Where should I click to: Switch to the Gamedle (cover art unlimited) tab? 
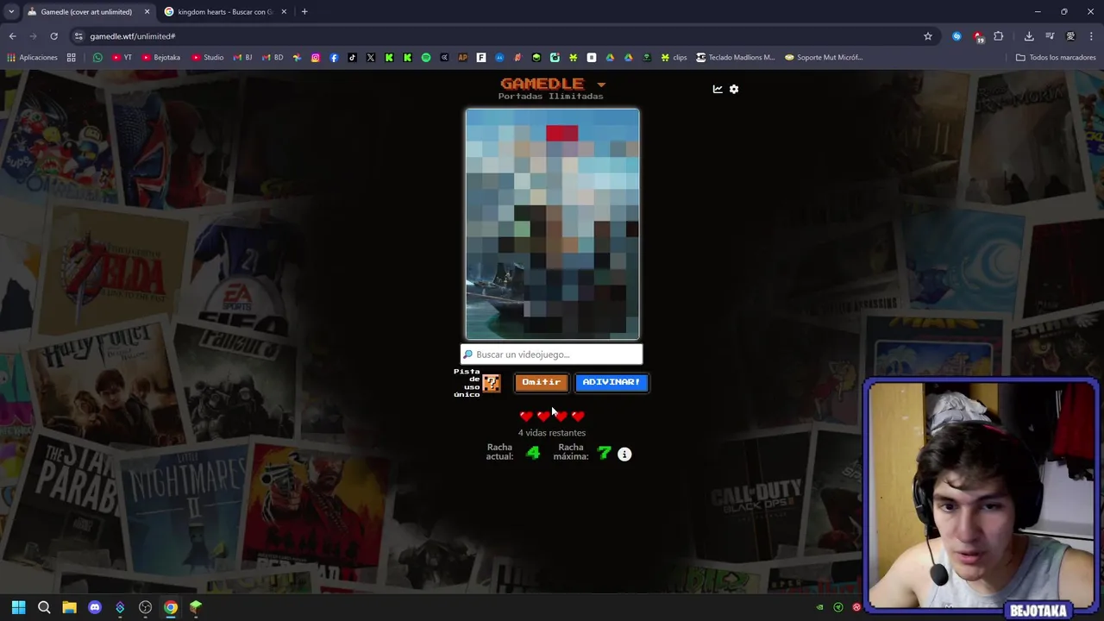click(86, 12)
